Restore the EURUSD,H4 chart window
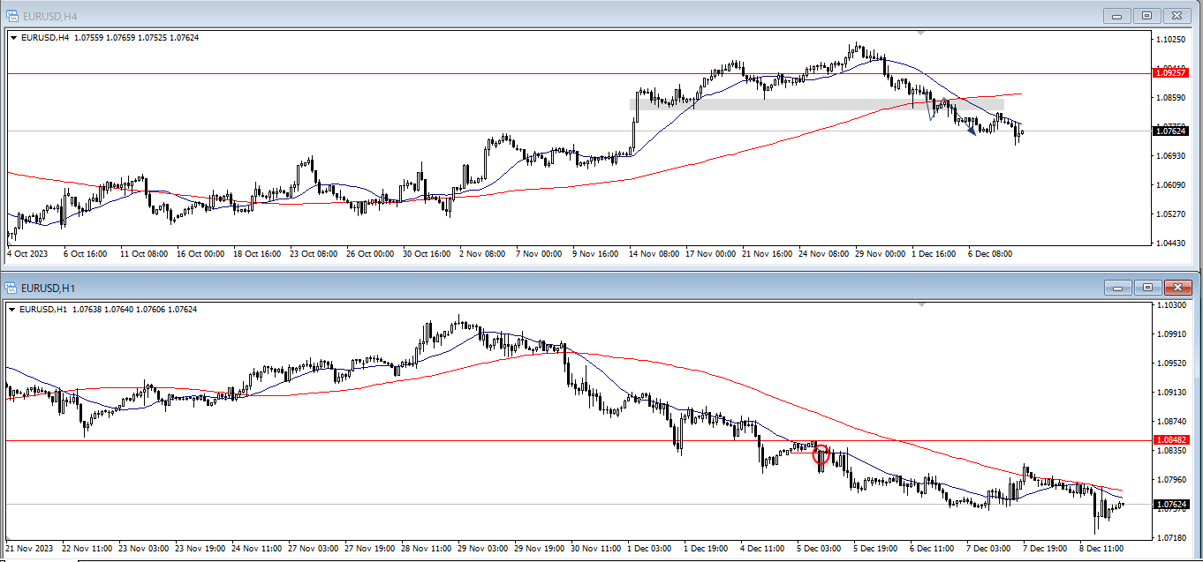The height and width of the screenshot is (562, 1203). coord(1147,15)
